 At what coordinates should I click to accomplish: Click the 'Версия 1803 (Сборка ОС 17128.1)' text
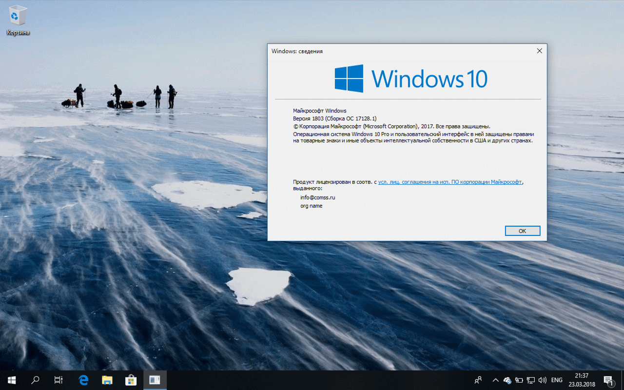click(334, 118)
